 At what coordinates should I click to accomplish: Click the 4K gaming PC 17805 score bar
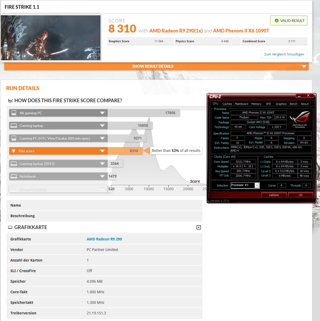(144, 113)
